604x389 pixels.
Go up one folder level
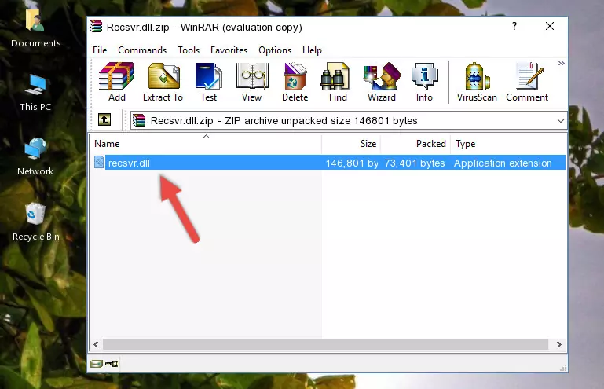pyautogui.click(x=104, y=120)
